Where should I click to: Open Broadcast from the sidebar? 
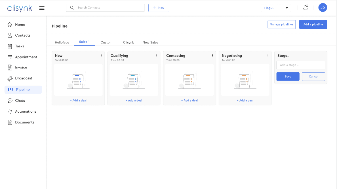[24, 78]
